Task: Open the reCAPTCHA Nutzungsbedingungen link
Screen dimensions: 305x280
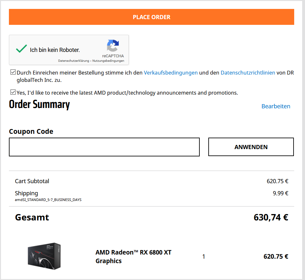Action: click(x=108, y=61)
